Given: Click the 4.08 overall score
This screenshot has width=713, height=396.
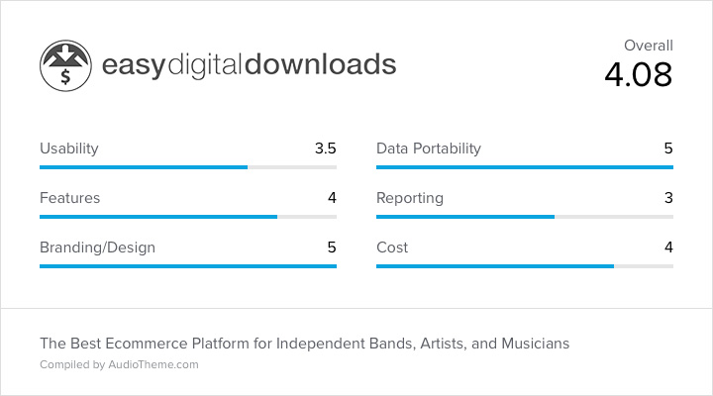Looking at the screenshot, I should 639,74.
